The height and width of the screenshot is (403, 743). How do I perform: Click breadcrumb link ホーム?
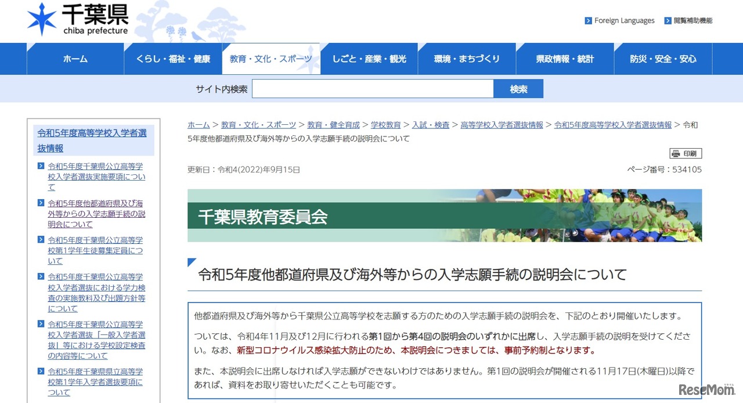(199, 125)
